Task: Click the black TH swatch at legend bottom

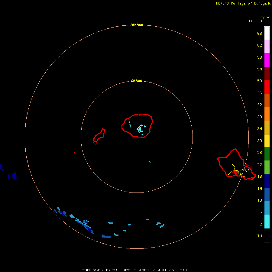Action: point(267,235)
